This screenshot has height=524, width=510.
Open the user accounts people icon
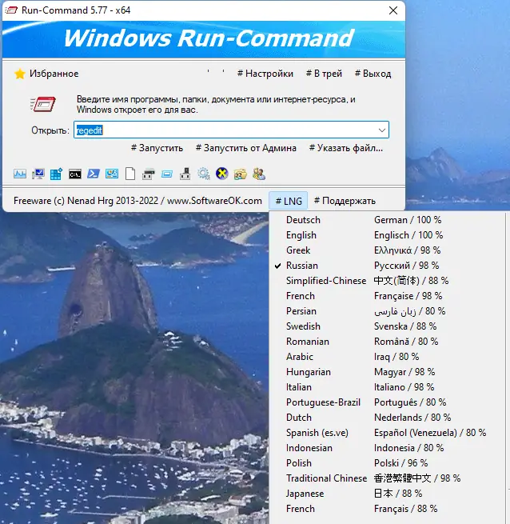coord(259,174)
